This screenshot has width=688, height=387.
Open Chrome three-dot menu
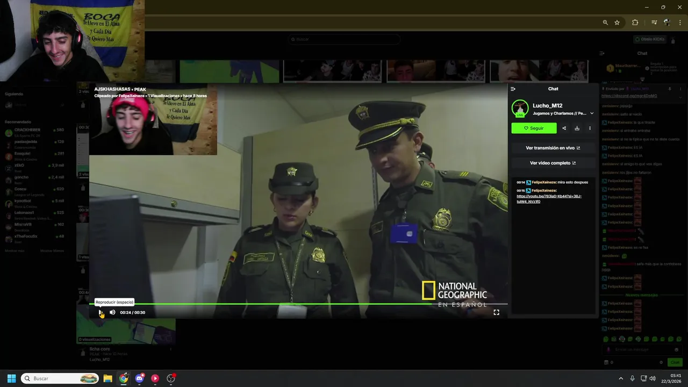pos(680,23)
